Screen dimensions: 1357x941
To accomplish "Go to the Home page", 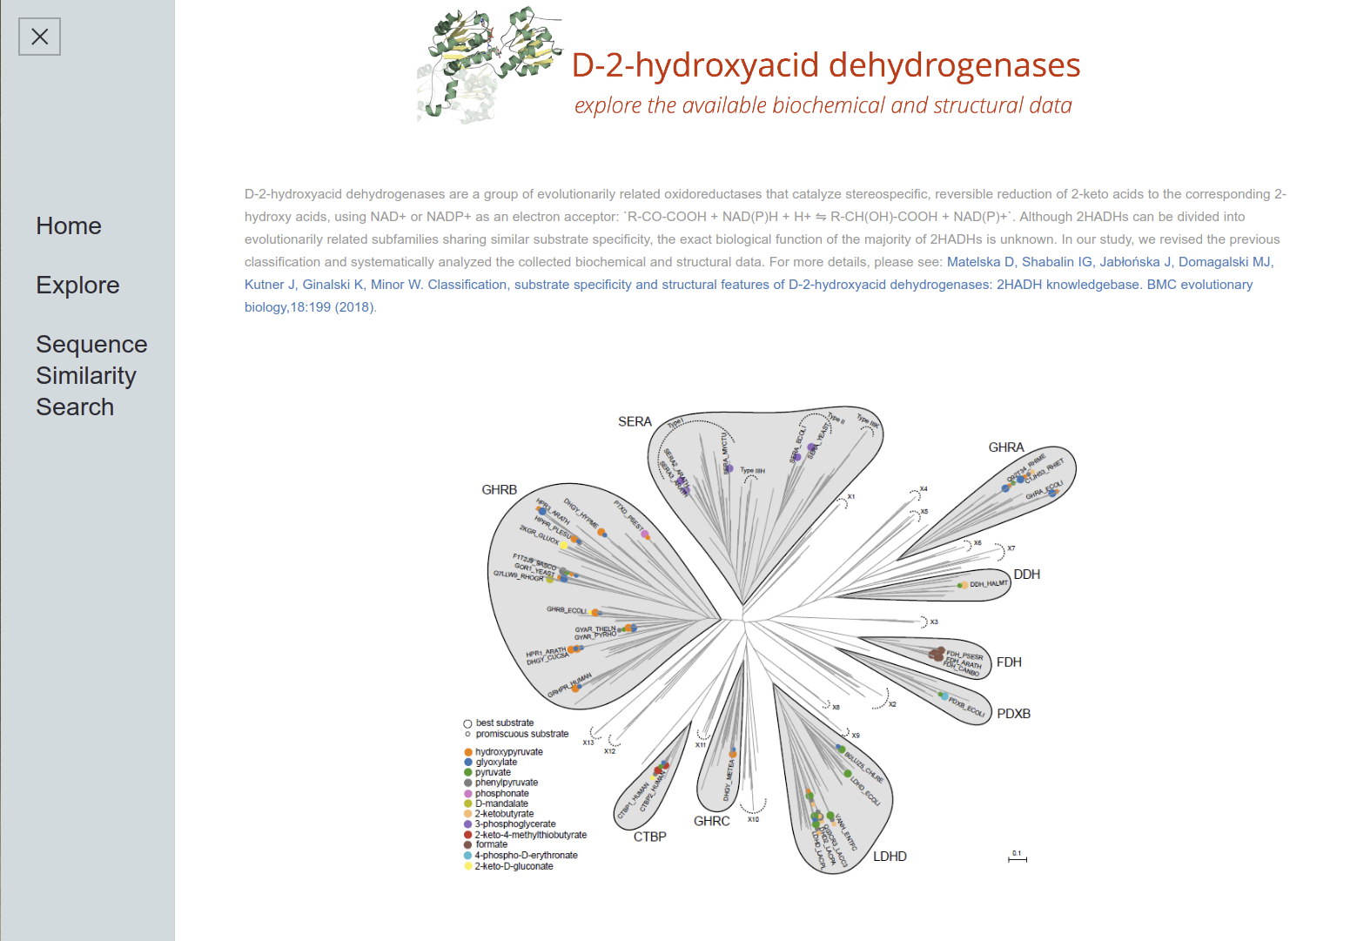I will 69,226.
